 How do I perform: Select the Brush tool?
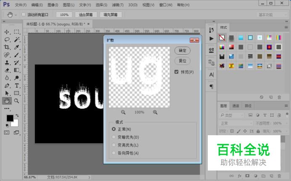coord(16,55)
